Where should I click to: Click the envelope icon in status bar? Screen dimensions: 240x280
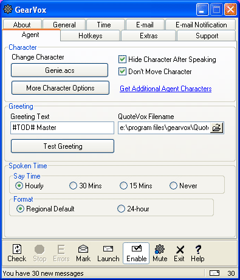point(214,273)
